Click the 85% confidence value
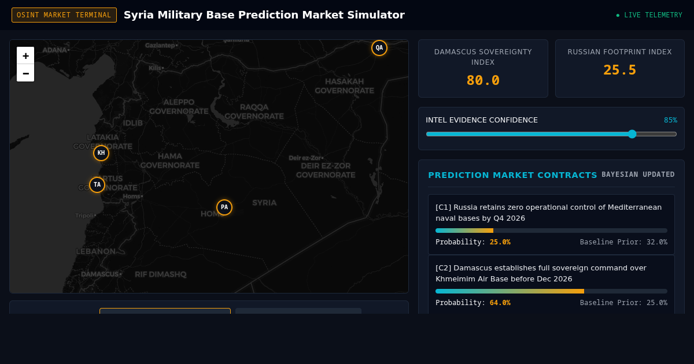This screenshot has height=364, width=694. 670,120
